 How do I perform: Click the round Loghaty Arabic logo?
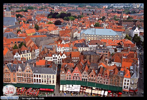[x=9, y=90]
